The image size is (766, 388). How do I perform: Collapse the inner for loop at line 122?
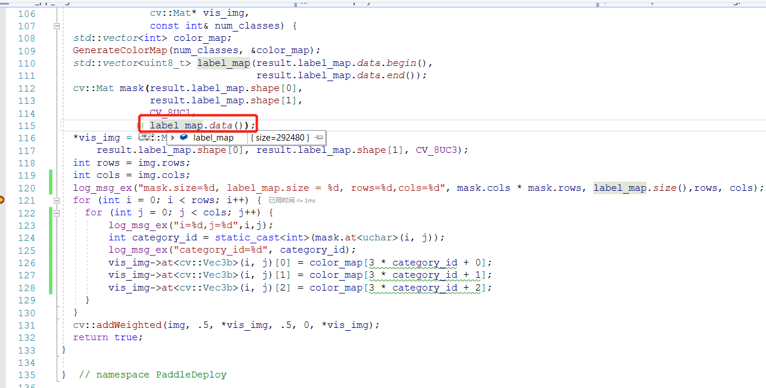coord(57,212)
